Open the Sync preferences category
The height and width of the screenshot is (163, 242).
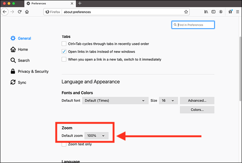click(18, 82)
